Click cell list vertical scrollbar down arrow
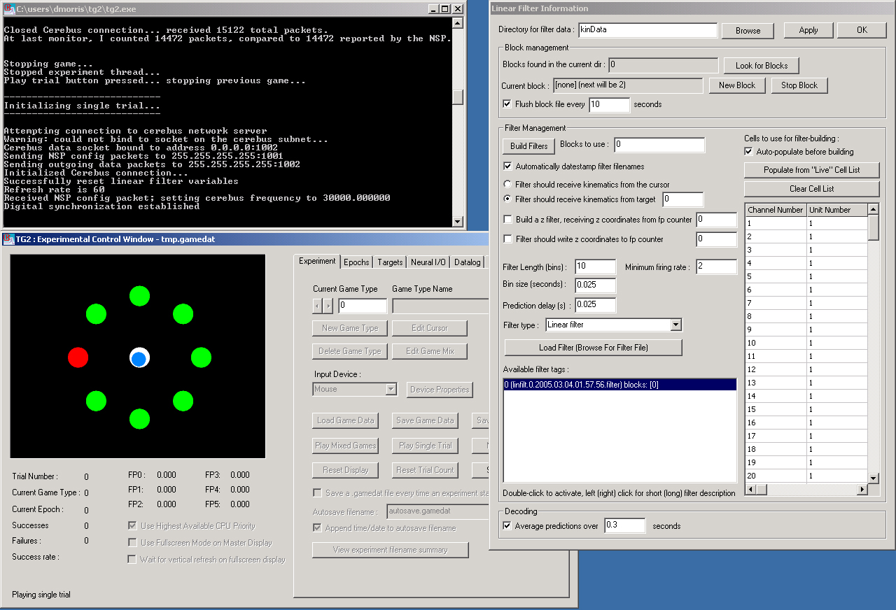This screenshot has height=610, width=896. 873,478
